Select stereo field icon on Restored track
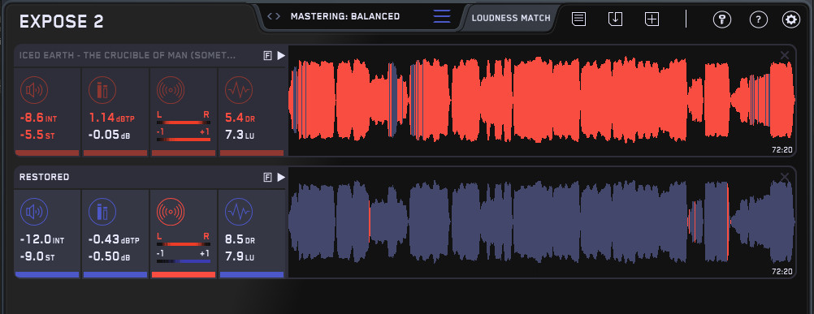Screen dimensions: 814x314 [x=171, y=212]
